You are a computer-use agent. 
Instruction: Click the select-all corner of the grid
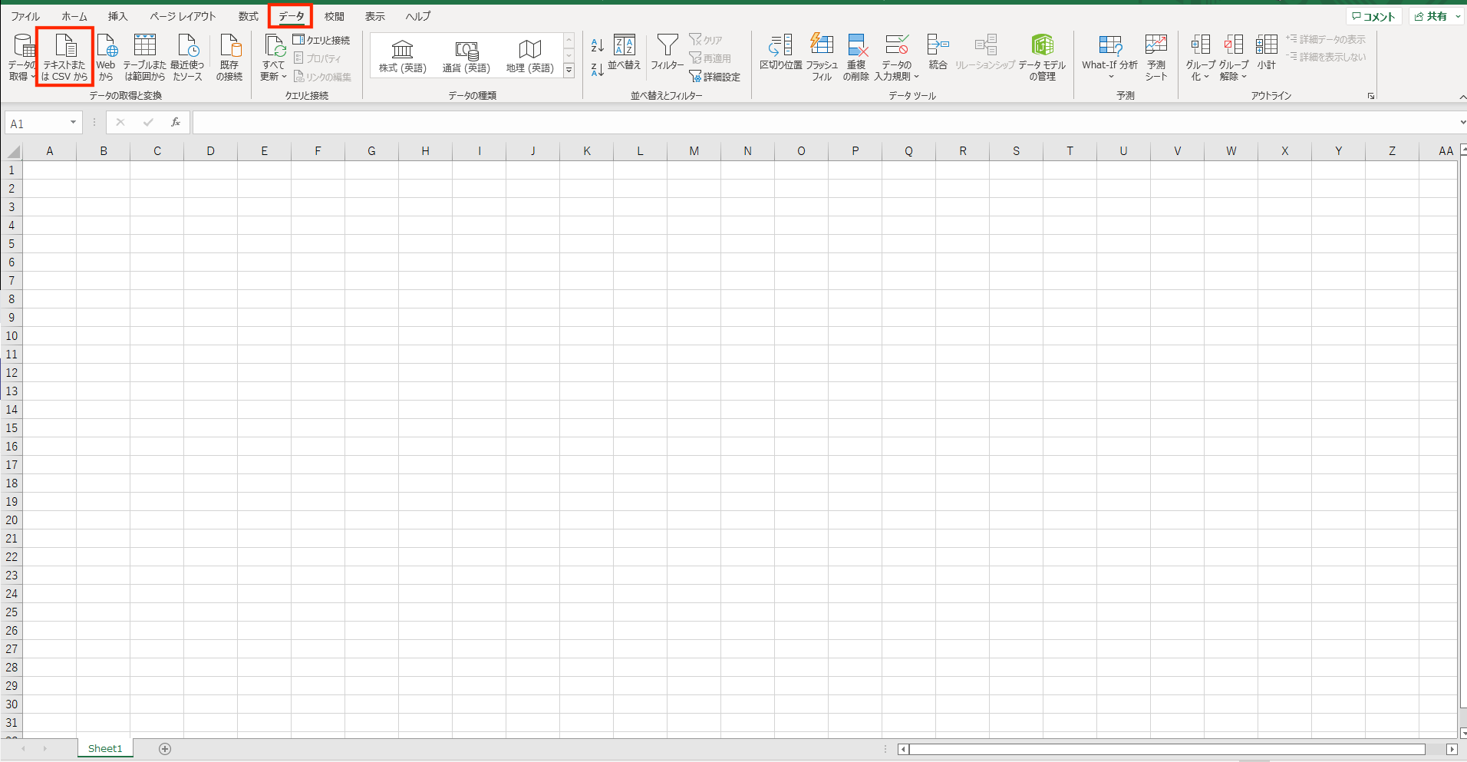point(12,151)
